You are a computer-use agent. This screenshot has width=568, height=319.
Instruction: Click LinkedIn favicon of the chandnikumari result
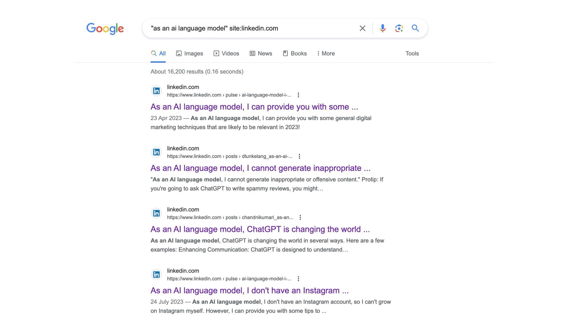click(156, 213)
